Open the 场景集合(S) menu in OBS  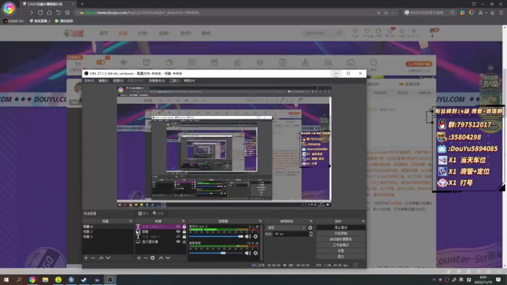[x=157, y=81]
